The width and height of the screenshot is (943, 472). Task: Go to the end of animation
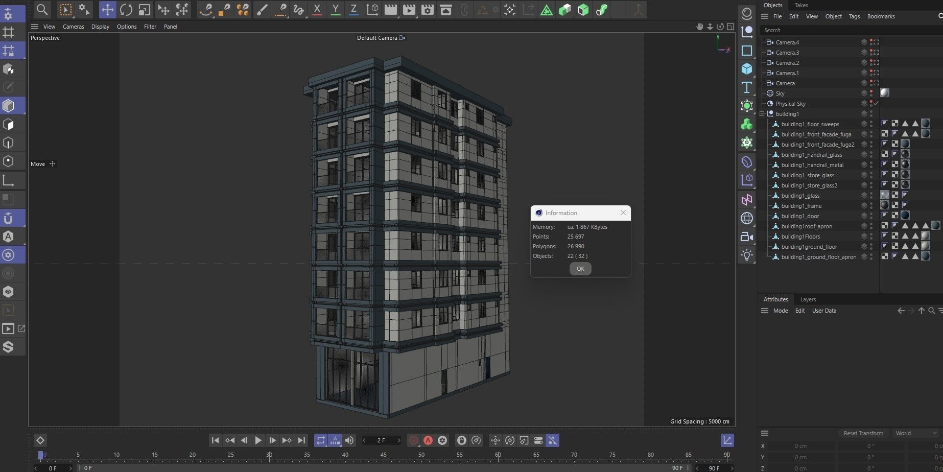[301, 440]
